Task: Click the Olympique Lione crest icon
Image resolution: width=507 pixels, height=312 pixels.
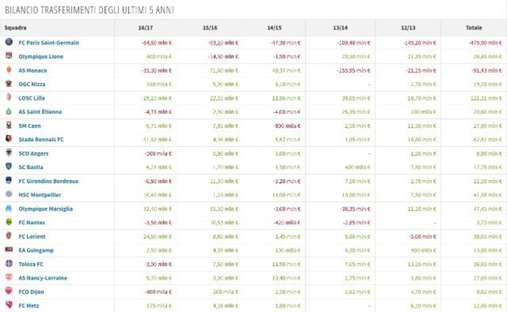Action: coord(9,55)
